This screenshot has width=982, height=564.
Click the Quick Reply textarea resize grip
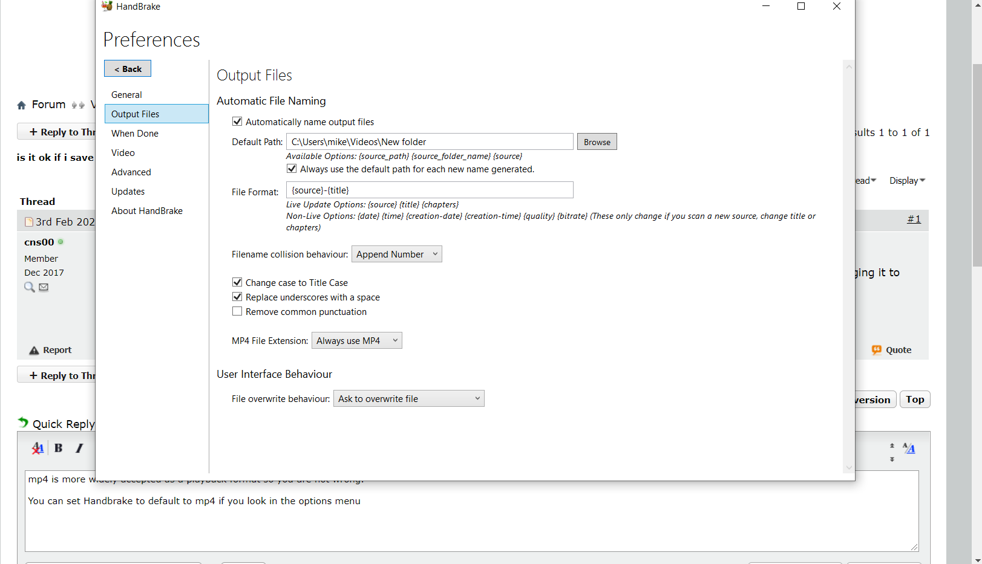click(x=914, y=547)
